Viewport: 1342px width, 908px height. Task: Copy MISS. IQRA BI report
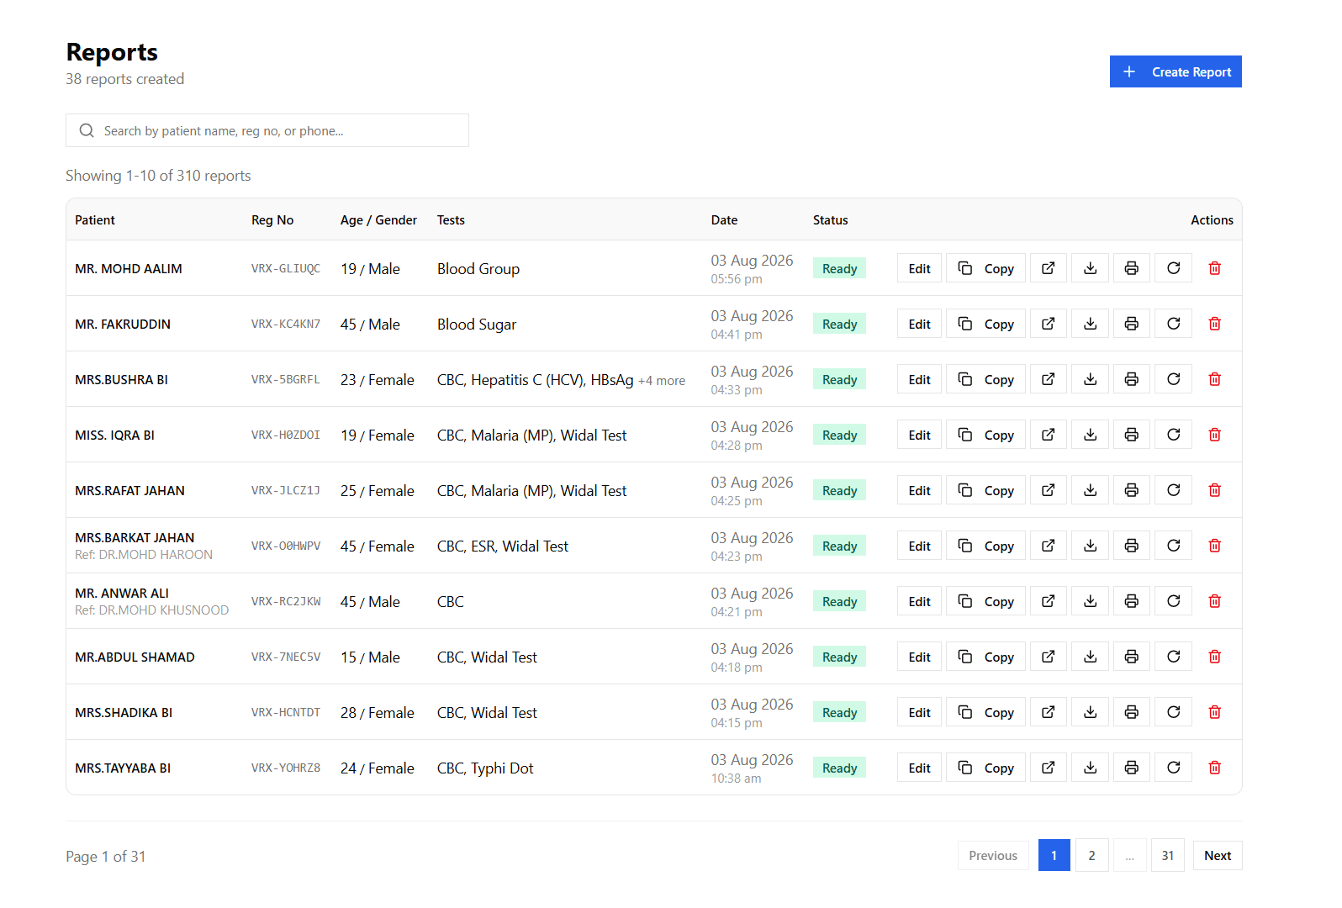986,435
